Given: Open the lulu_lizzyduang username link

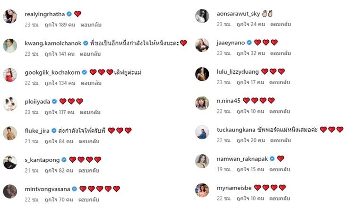Looking at the screenshot, I should 238,72.
